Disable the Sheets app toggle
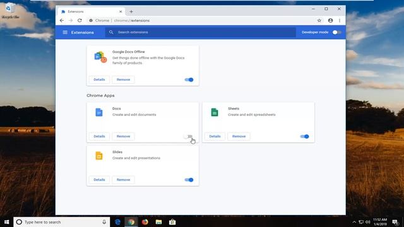This screenshot has width=404, height=227. (x=304, y=136)
